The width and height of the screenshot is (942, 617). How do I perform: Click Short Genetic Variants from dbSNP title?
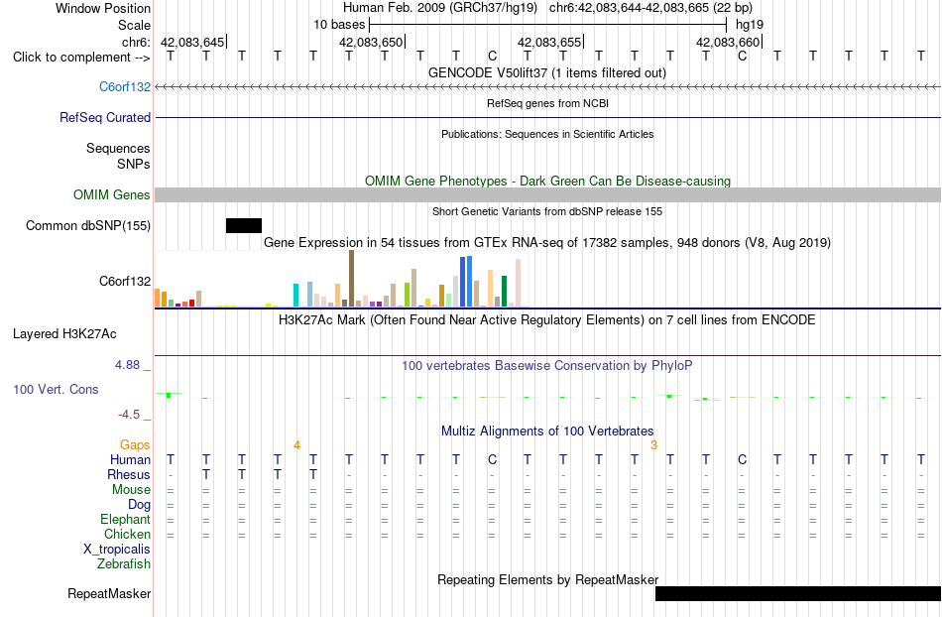pyautogui.click(x=547, y=211)
